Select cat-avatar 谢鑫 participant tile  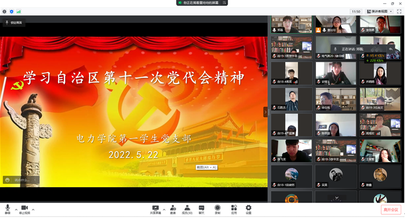[380, 177]
